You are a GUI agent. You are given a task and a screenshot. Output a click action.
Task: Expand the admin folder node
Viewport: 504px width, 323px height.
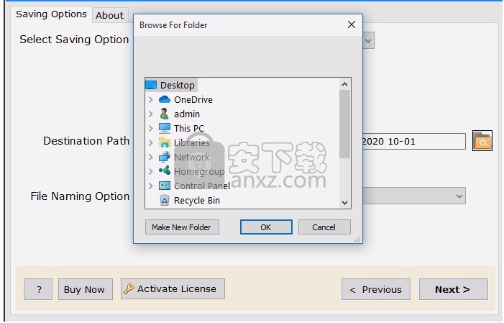(x=150, y=114)
